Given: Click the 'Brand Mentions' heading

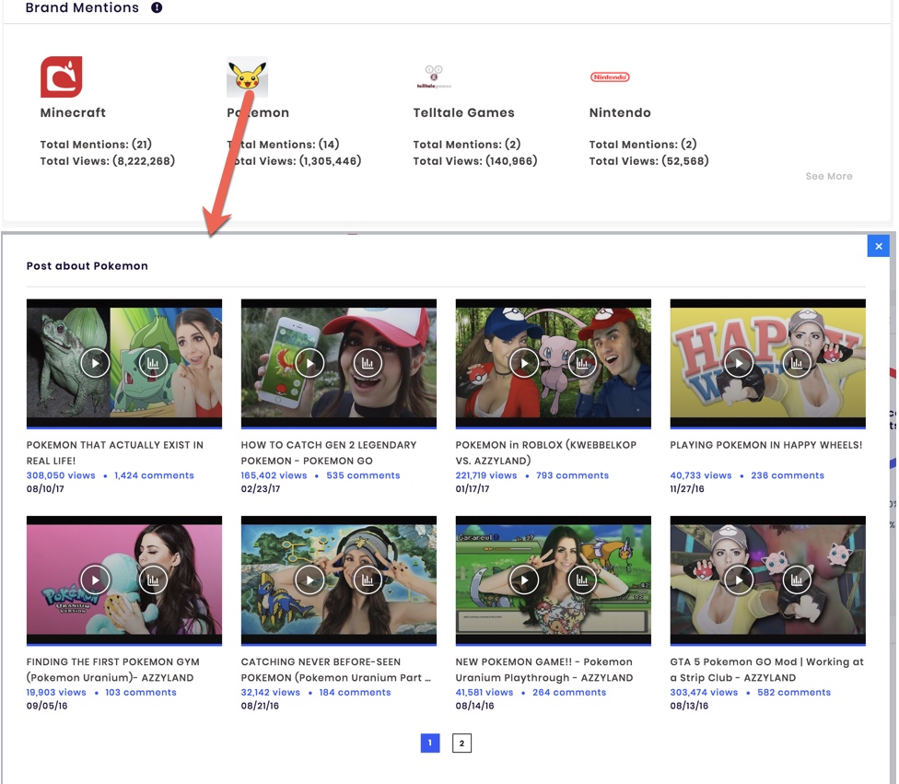Looking at the screenshot, I should [x=82, y=7].
